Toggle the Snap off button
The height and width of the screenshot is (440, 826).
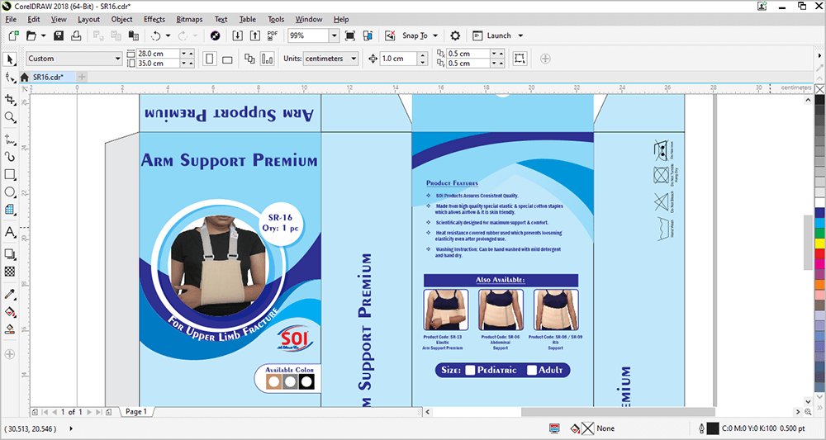click(390, 35)
